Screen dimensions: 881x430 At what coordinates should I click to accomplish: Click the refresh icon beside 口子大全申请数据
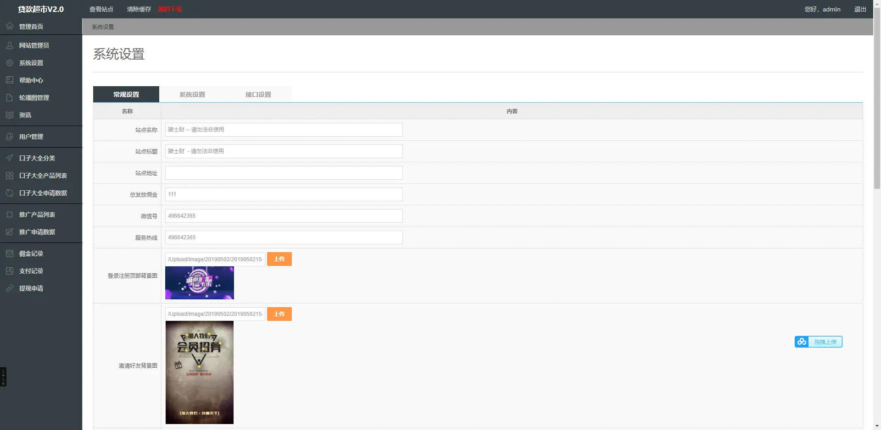[10, 193]
